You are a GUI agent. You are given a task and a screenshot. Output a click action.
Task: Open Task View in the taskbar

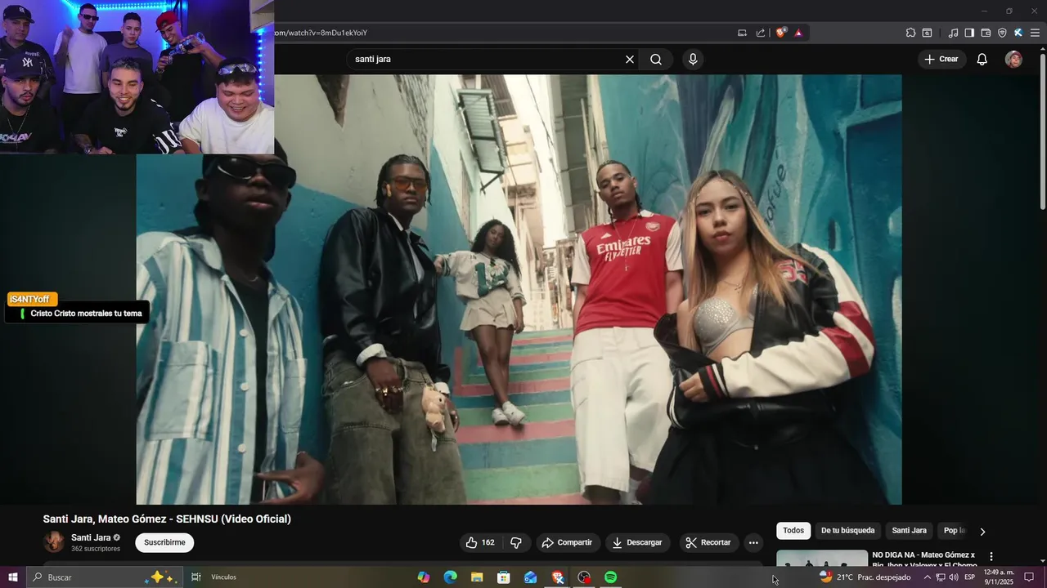196,577
